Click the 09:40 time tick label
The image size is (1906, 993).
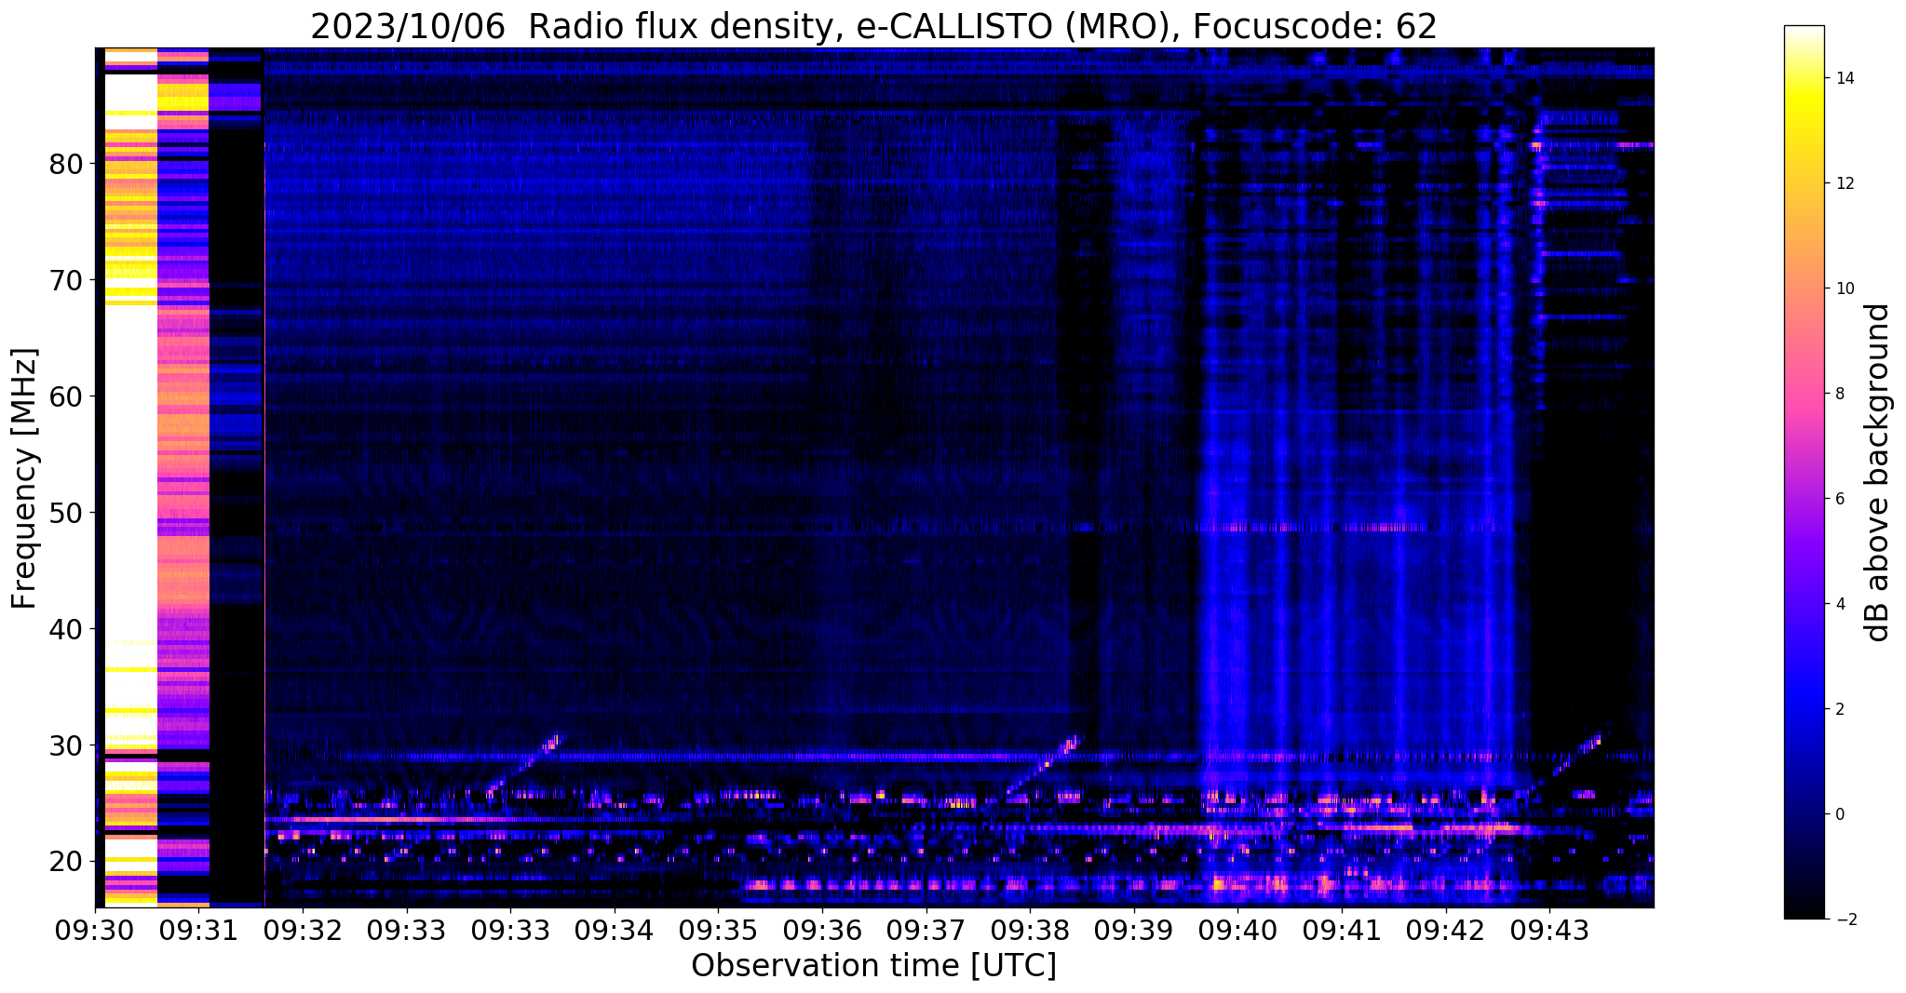click(1237, 931)
